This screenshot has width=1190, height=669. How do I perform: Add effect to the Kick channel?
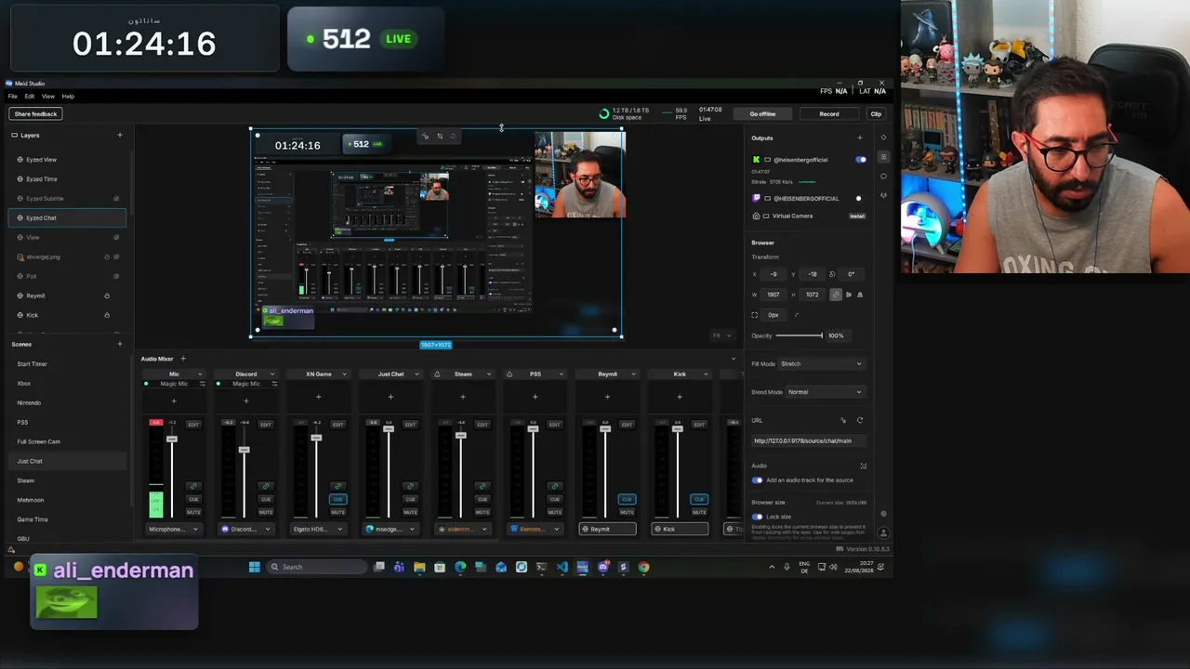pyautogui.click(x=680, y=398)
